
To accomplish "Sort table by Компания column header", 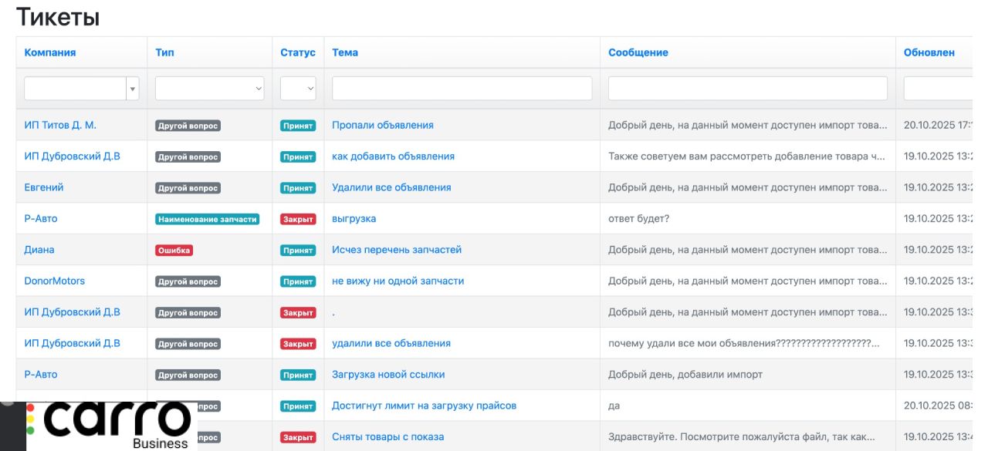I will (50, 52).
